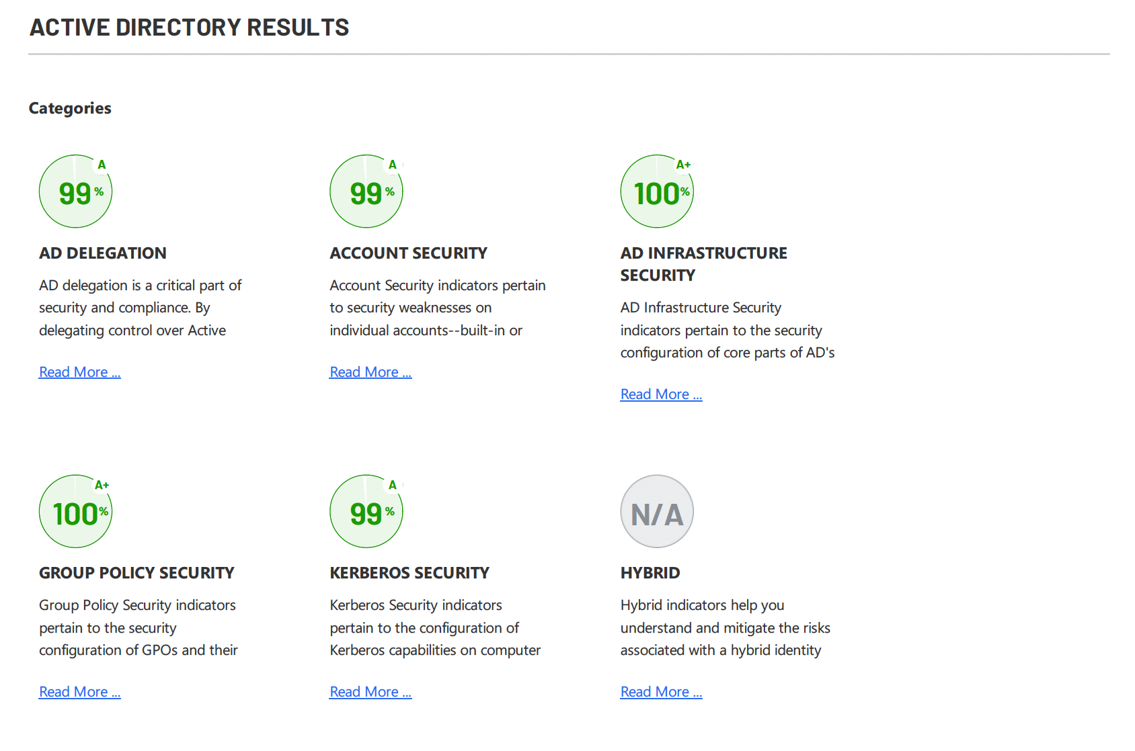Screen dimensions: 1135x751
Task: Open Read More under Hybrid
Action: tap(661, 692)
